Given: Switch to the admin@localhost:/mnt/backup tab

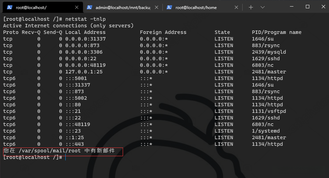Looking at the screenshot, I should 123,8.
